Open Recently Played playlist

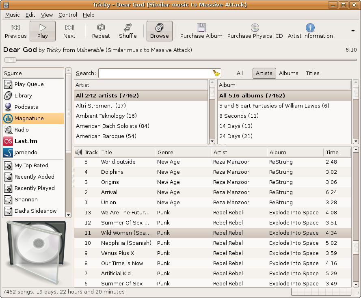coord(33,188)
